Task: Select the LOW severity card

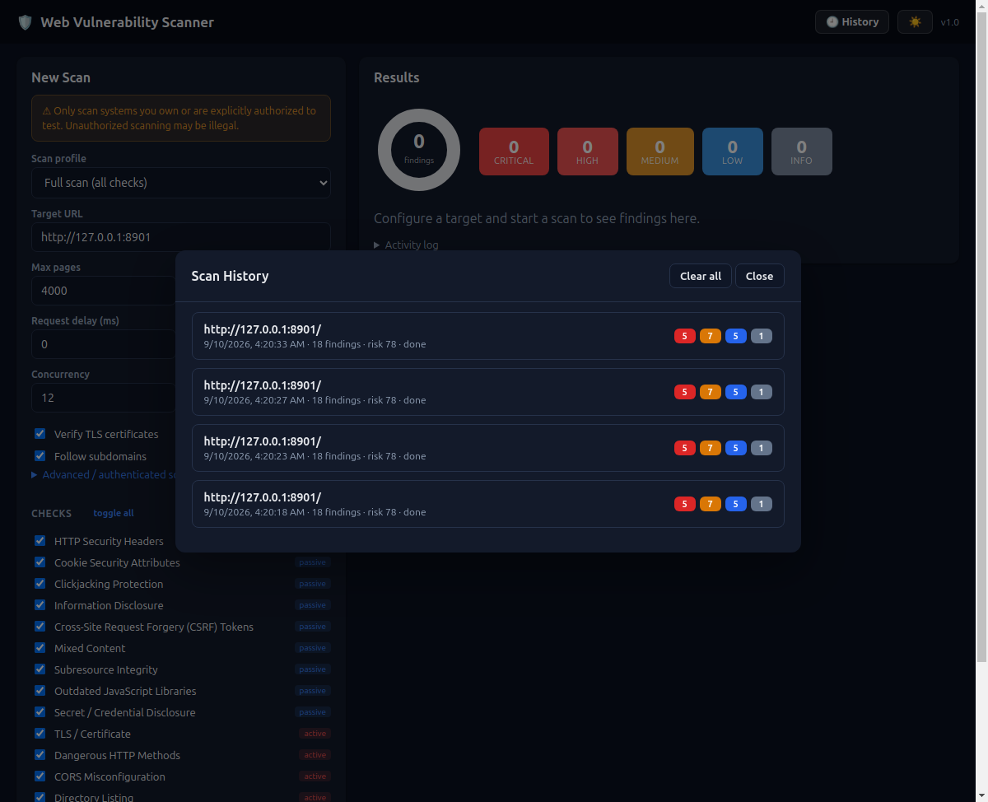Action: click(732, 152)
